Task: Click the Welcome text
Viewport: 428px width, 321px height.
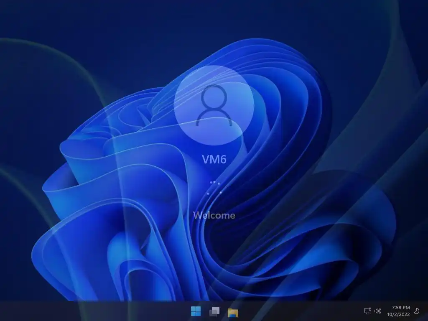Action: (x=214, y=215)
